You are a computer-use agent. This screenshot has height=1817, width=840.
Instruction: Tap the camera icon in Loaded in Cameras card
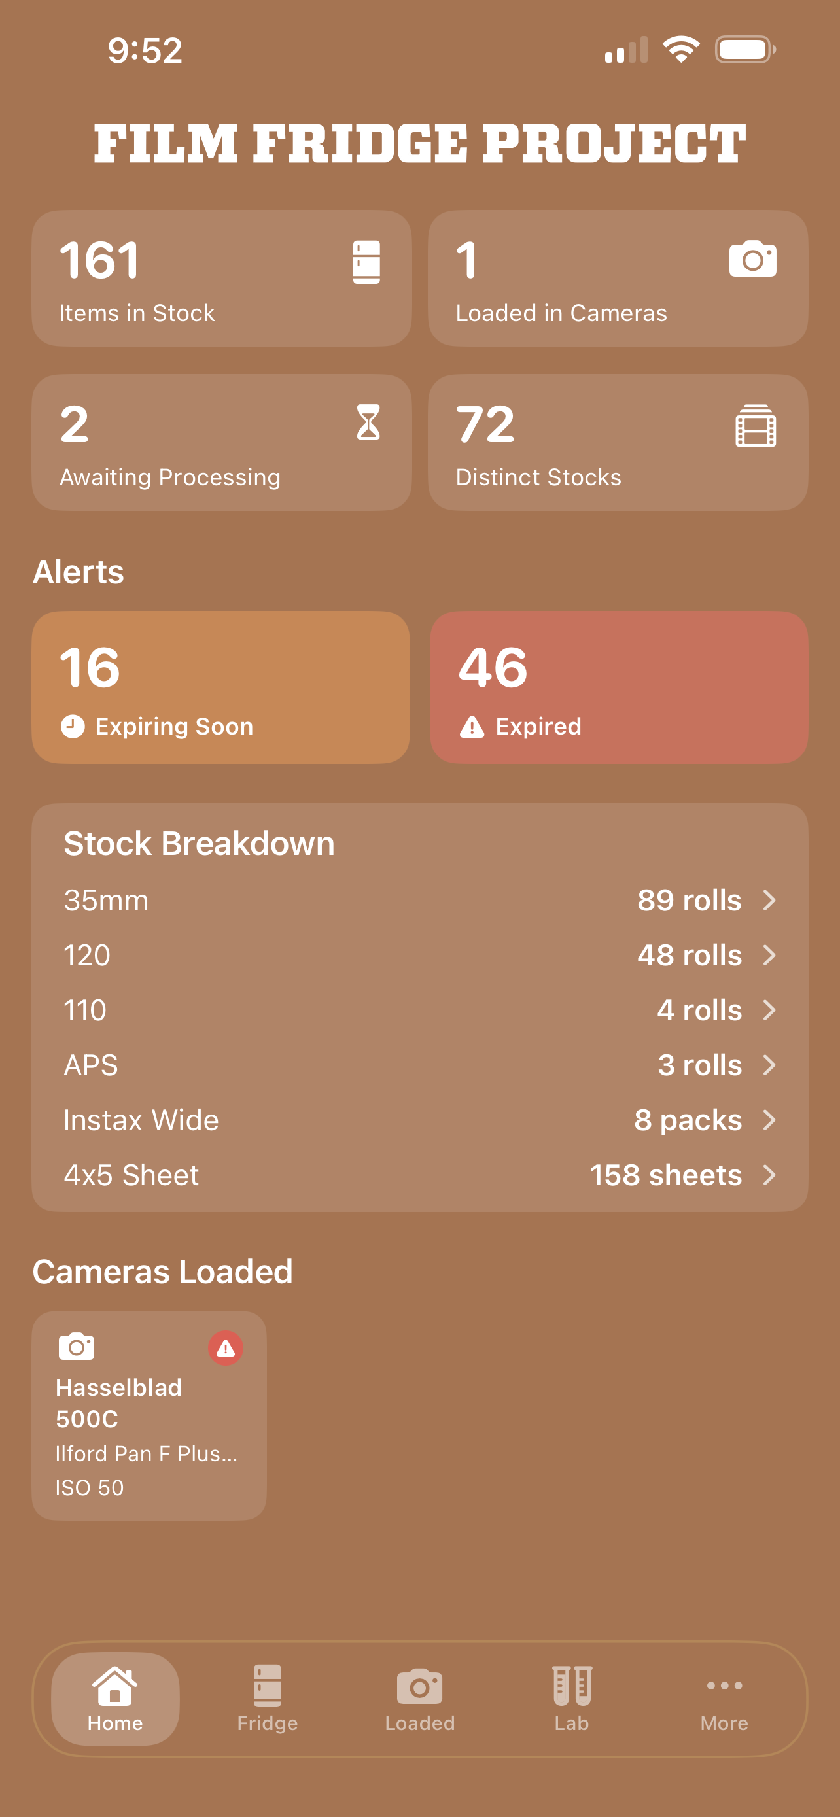click(x=752, y=260)
